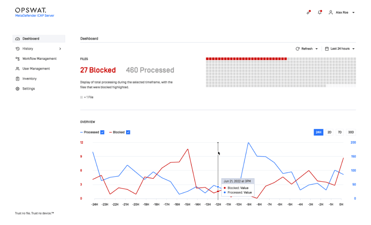Expand the Refresh interval dropdown arrow
Viewport: 371px width, 225px height.
pyautogui.click(x=316, y=49)
